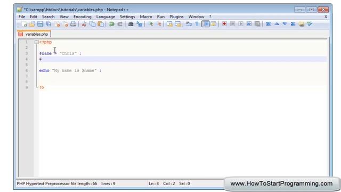The height and width of the screenshot is (192, 341).
Task: Open the Macro menu
Action: tap(145, 17)
